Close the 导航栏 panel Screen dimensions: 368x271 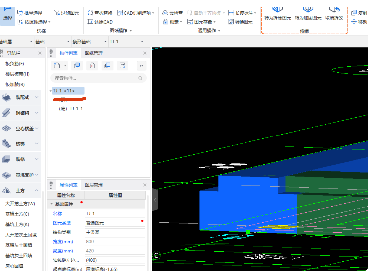[x=40, y=53]
